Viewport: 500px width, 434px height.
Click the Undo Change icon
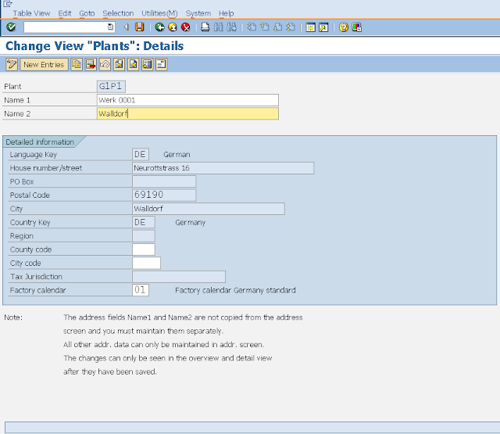105,64
